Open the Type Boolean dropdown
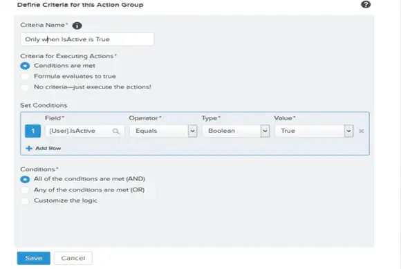 tap(236, 131)
